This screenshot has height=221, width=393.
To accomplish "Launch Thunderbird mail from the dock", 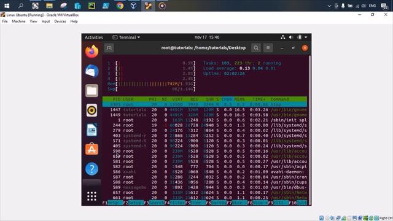I will point(91,71).
